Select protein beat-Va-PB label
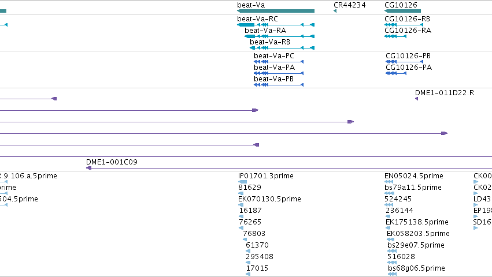The image size is (492, 277). (x=273, y=79)
